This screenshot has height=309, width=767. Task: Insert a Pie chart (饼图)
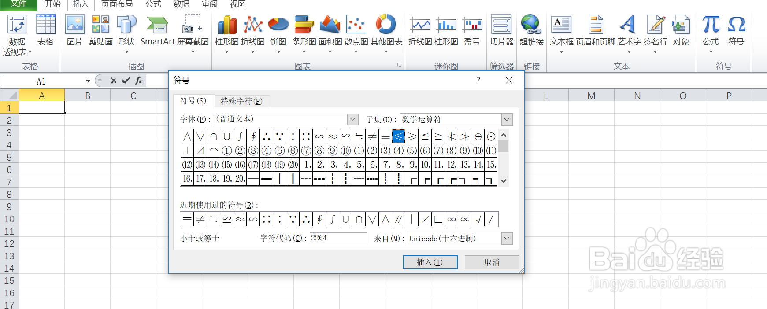(x=278, y=34)
